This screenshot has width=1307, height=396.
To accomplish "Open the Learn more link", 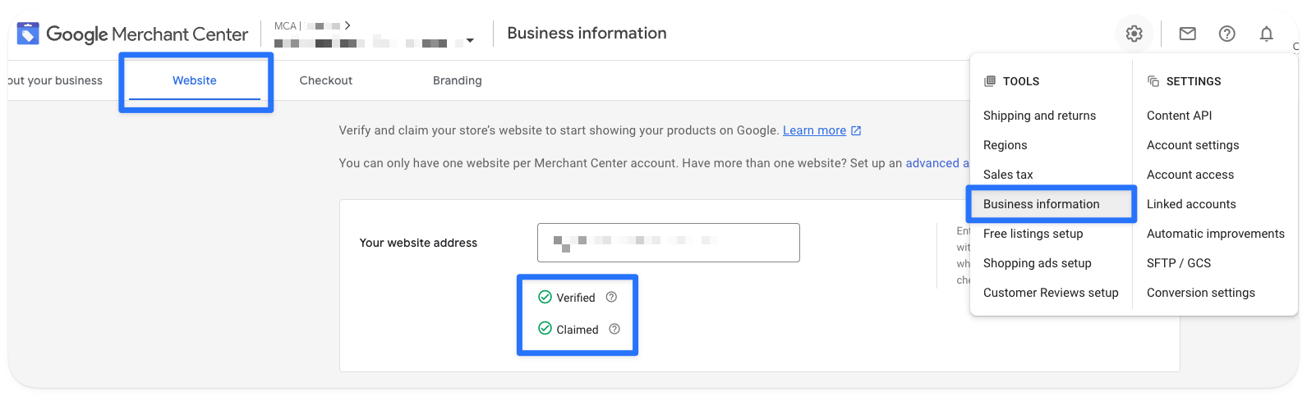I will (814, 130).
